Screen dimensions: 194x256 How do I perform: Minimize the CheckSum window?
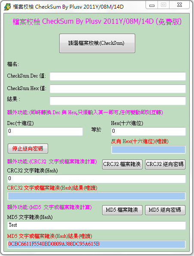coord(152,5)
